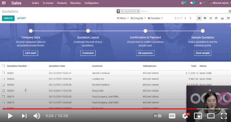Open the conversations chat bubble icon
Viewport: 231px width, 122px height.
[x=192, y=3]
